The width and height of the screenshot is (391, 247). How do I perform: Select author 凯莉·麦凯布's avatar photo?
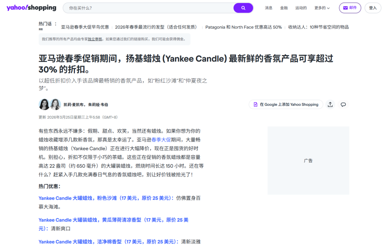click(x=44, y=104)
